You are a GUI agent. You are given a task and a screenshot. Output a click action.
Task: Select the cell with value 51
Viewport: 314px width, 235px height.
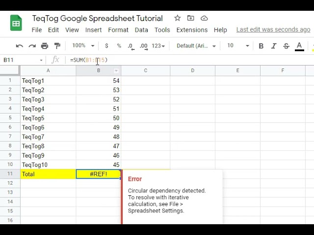pos(99,109)
